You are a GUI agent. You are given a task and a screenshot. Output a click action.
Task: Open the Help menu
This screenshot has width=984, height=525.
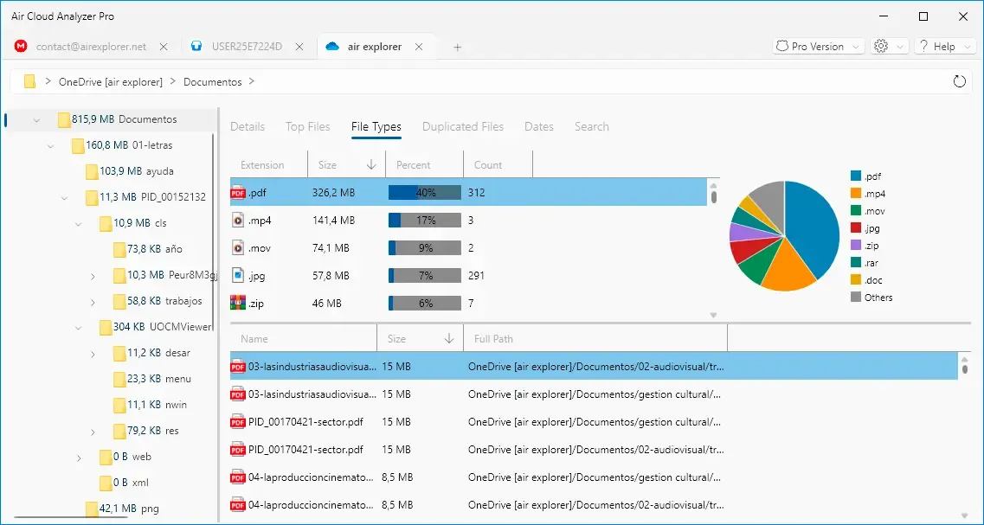coord(945,47)
